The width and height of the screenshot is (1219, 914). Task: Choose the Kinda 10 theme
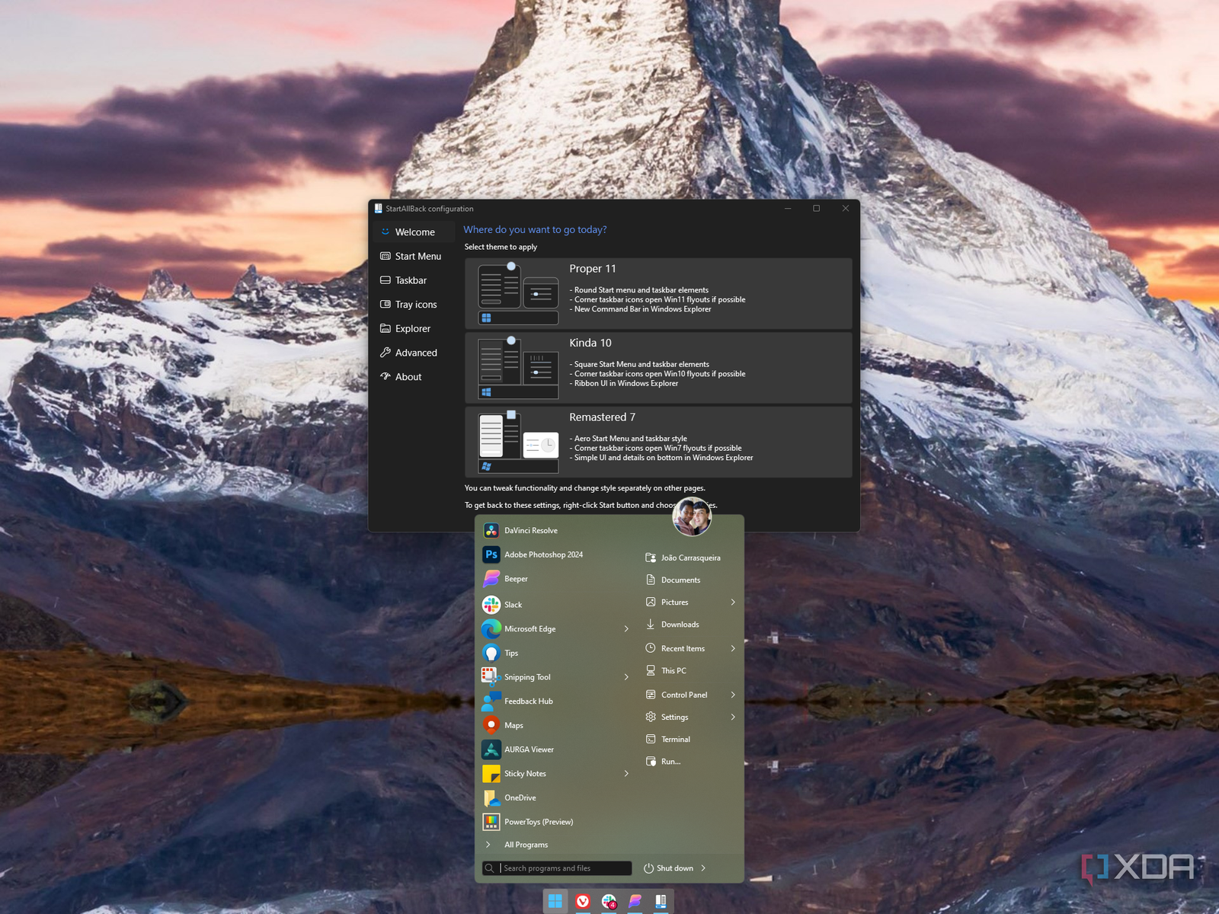click(x=658, y=368)
